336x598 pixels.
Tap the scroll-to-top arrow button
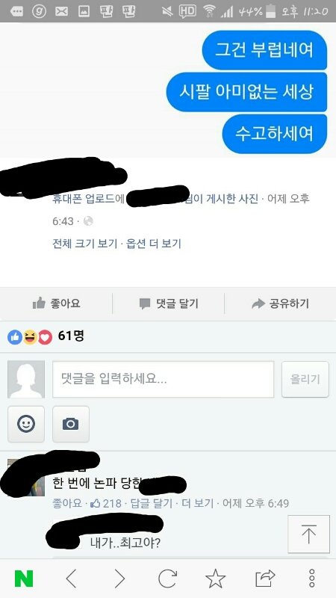[308, 534]
